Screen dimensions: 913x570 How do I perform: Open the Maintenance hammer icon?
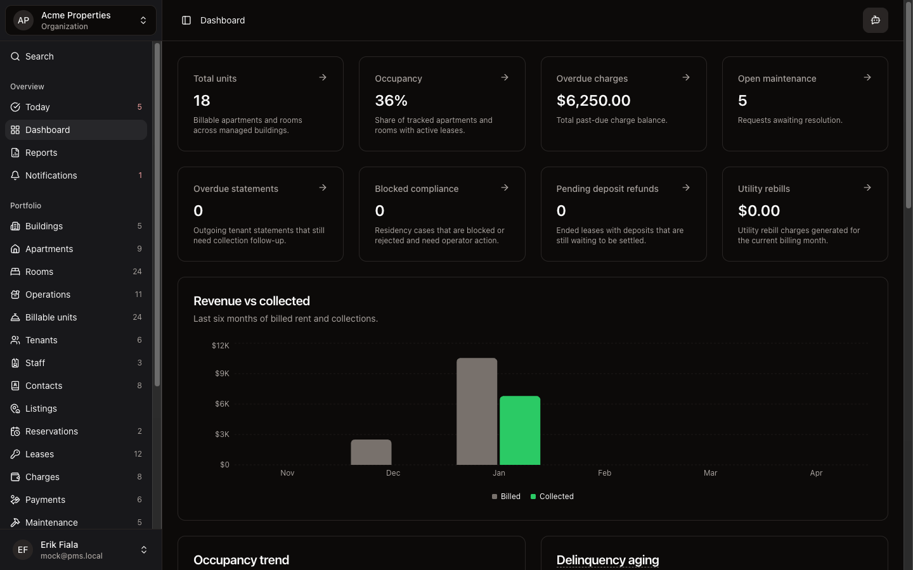tap(15, 522)
